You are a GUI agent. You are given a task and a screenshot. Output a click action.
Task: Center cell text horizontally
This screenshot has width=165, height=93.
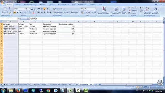42,12
